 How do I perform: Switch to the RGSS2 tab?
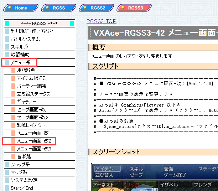coord(96,8)
